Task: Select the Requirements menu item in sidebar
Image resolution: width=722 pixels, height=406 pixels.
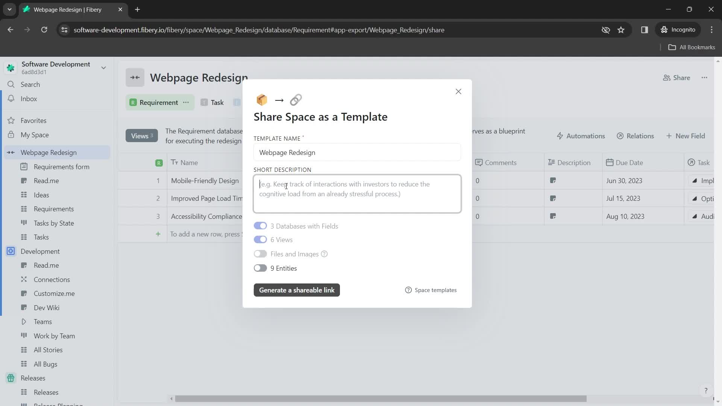Action: [53, 209]
